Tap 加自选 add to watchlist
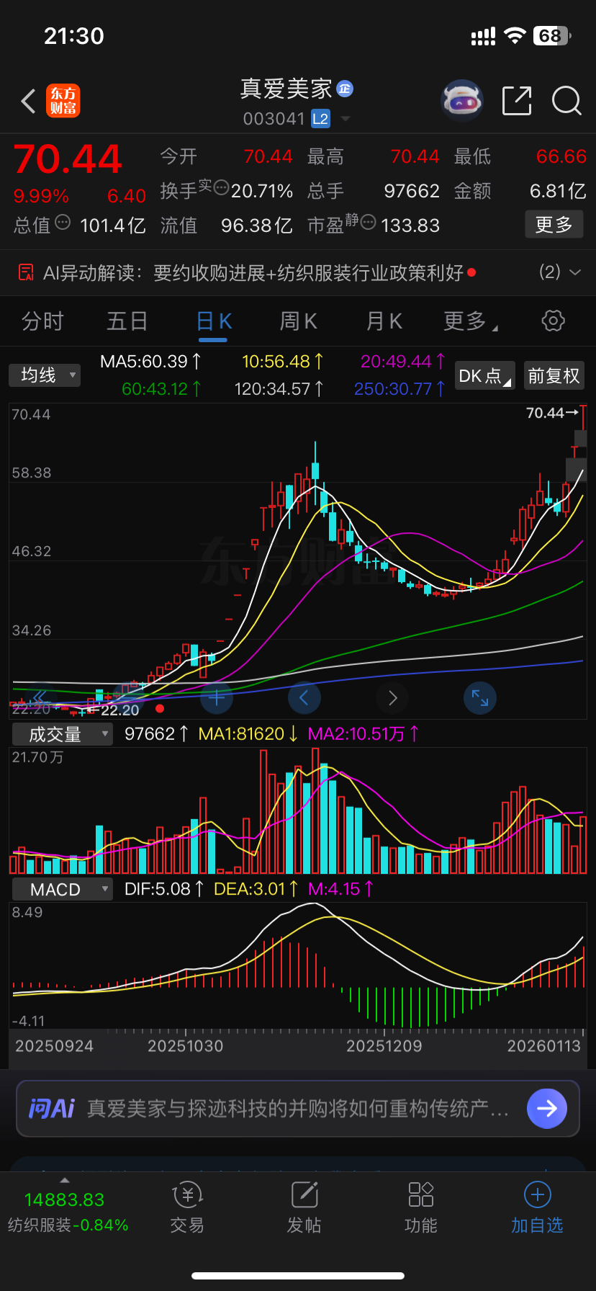The width and height of the screenshot is (596, 1291). click(x=537, y=1208)
